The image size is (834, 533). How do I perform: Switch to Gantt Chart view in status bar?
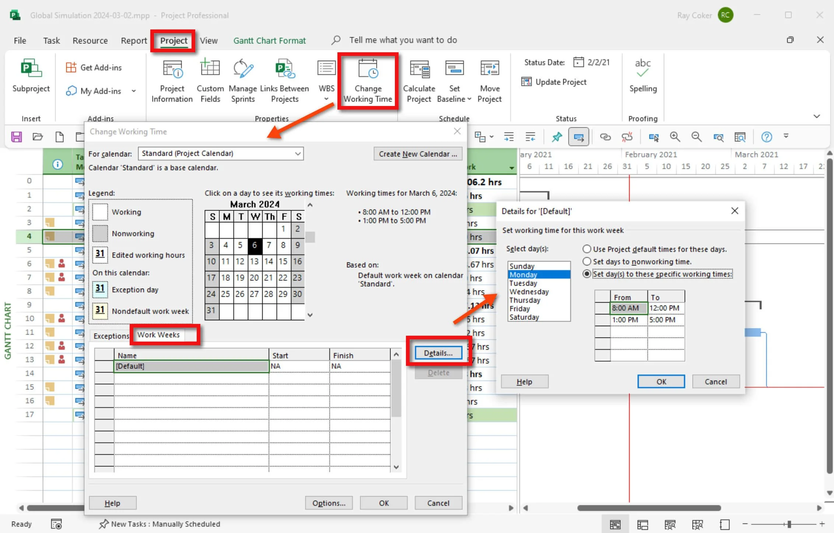click(x=615, y=524)
